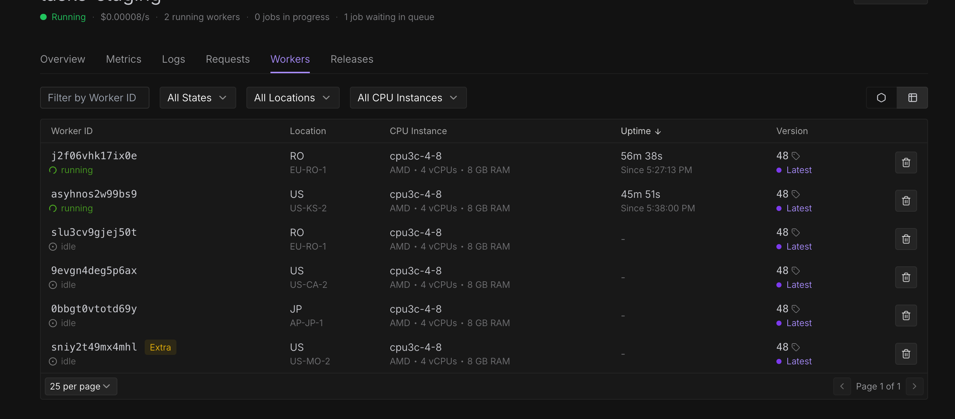Click trash icon for worker asyhnos2w99bs9
The height and width of the screenshot is (419, 955).
click(x=906, y=200)
